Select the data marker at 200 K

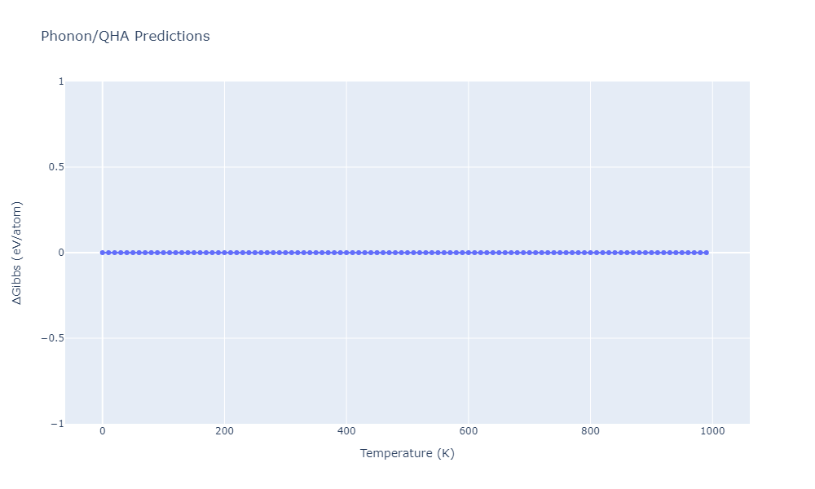tap(224, 253)
